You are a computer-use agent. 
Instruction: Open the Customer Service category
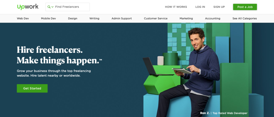click(156, 18)
